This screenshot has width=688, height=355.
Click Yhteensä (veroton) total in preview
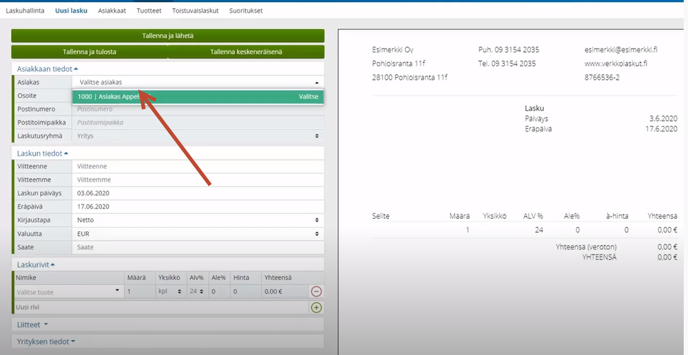click(x=586, y=247)
